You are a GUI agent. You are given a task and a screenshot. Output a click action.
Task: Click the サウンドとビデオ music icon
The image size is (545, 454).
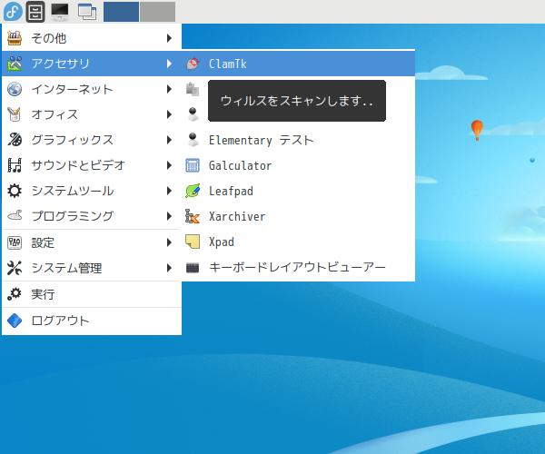click(15, 165)
